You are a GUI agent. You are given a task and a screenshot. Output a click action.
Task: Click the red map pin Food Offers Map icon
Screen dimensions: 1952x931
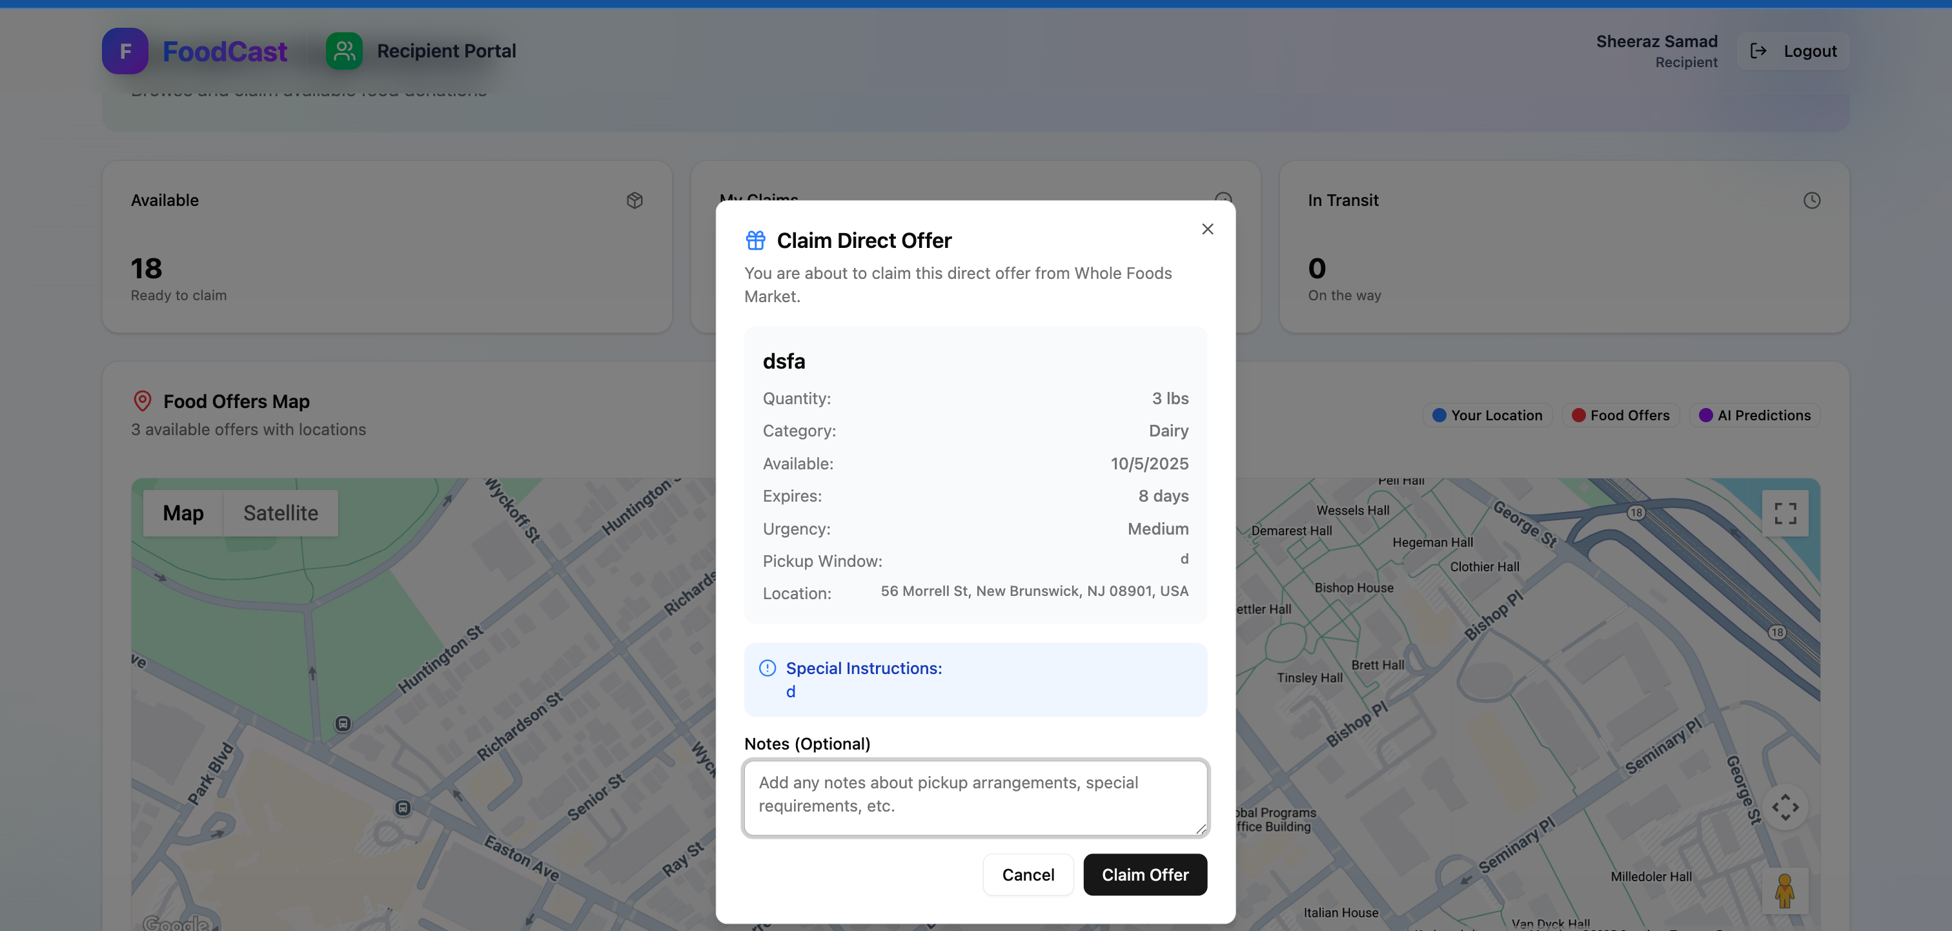142,401
